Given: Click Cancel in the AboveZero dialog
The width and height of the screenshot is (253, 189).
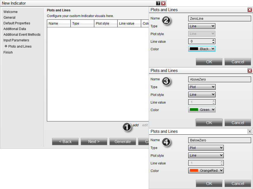Looking at the screenshot, I should (x=238, y=122).
